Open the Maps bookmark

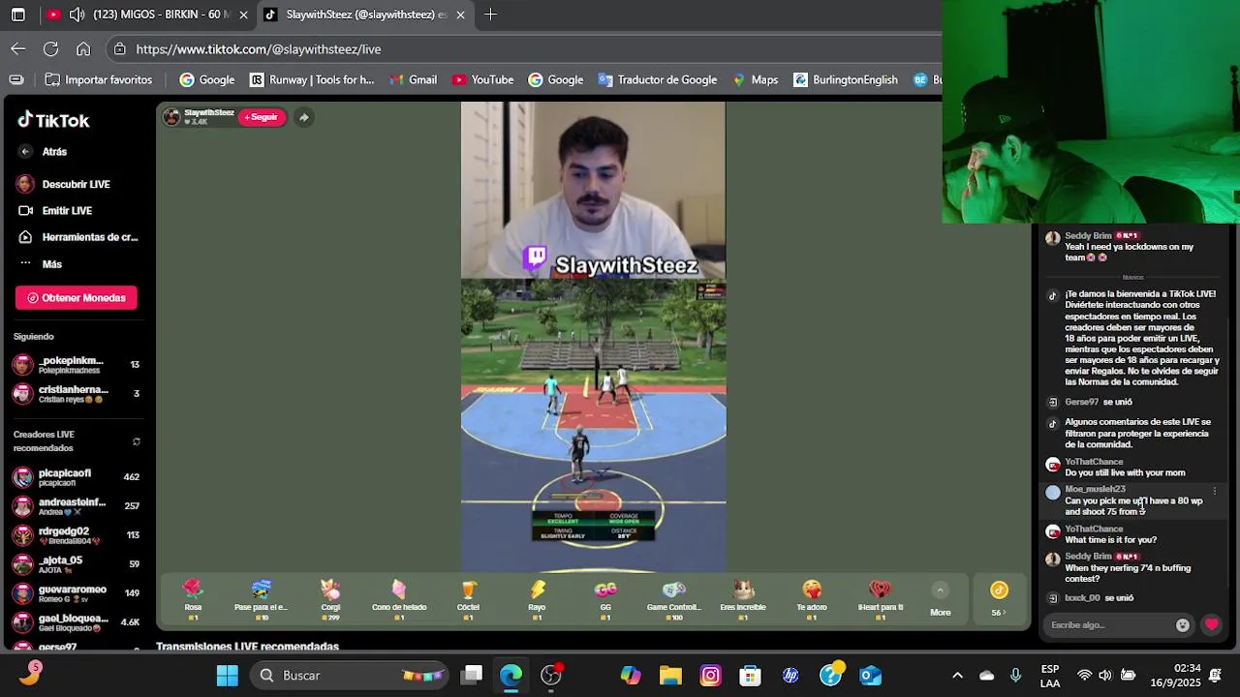[755, 79]
